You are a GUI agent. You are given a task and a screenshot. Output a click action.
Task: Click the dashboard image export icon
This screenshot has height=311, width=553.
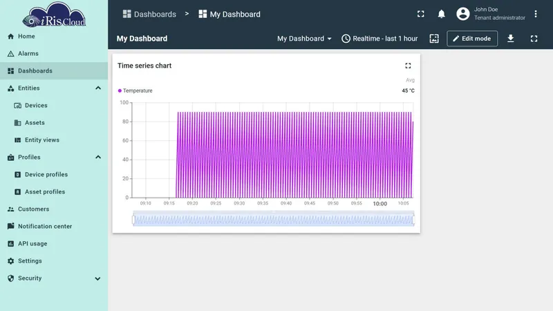coord(434,39)
